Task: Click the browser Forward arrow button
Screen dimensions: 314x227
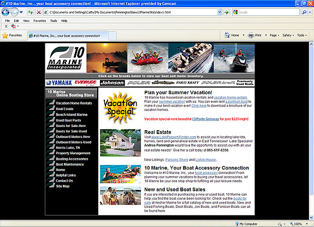Action: [14, 12]
